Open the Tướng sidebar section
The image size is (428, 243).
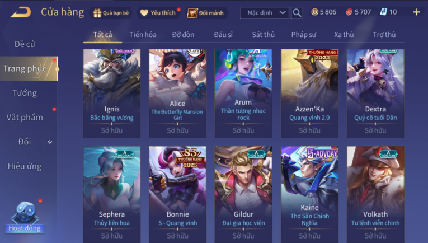pyautogui.click(x=25, y=93)
